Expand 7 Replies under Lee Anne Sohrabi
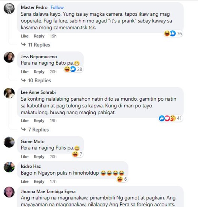The height and width of the screenshot is (207, 198). coord(35,130)
